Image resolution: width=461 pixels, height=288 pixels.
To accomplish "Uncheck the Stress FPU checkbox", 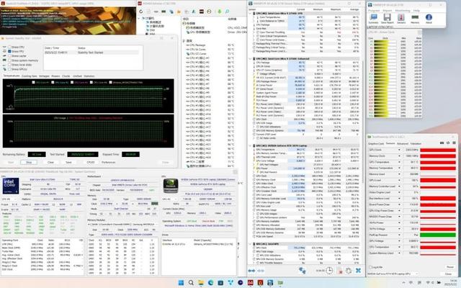I will 9,51.
